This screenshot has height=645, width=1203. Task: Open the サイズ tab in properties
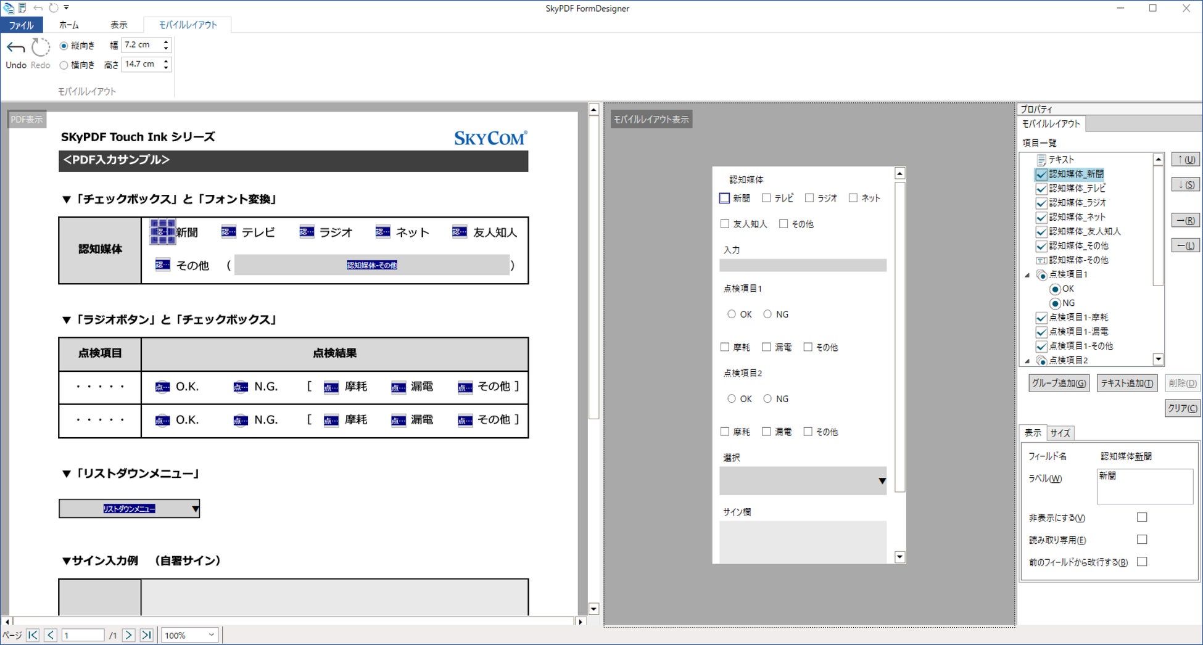[x=1060, y=433]
